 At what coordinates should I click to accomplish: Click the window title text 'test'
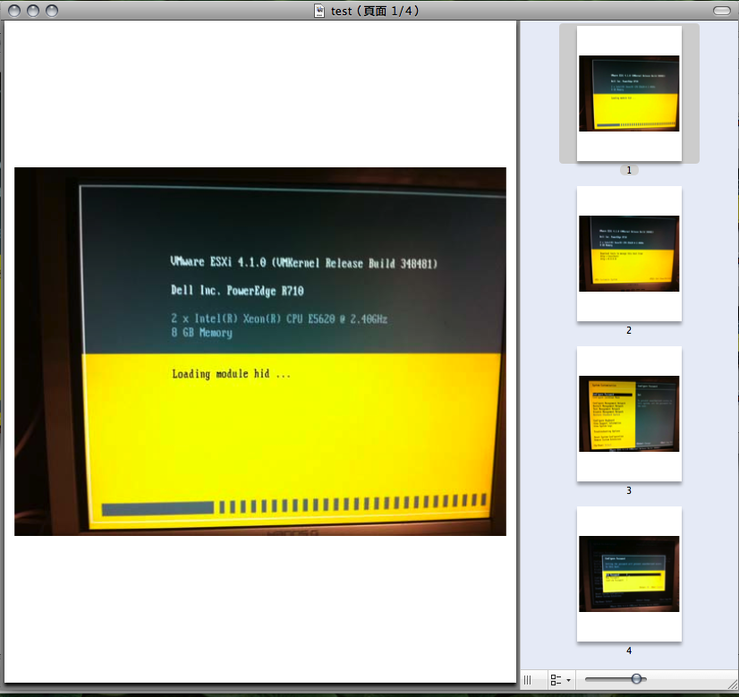tap(341, 11)
